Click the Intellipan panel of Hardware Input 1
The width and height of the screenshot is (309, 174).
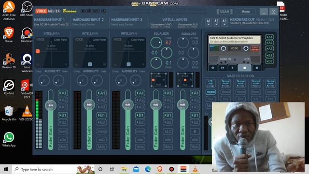52,52
